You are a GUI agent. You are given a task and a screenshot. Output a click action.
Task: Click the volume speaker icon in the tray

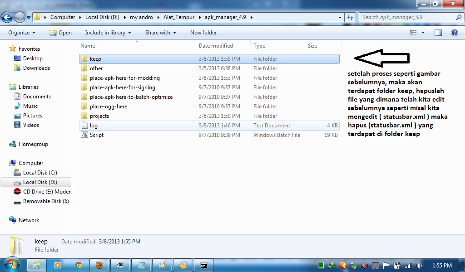419,265
